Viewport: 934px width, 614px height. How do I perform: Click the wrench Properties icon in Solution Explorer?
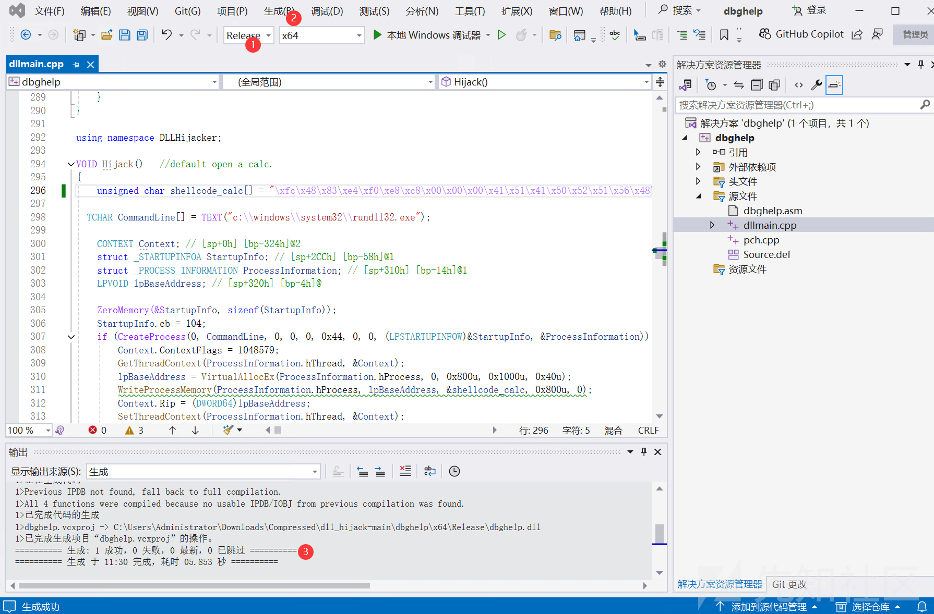point(817,85)
